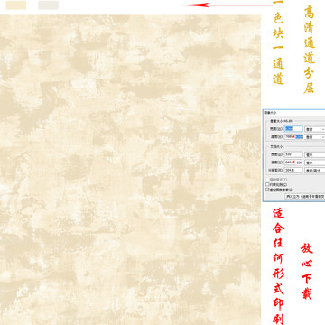Open the bicubic resample method dropdown
Screen dimensions: 325x325
tap(305, 196)
